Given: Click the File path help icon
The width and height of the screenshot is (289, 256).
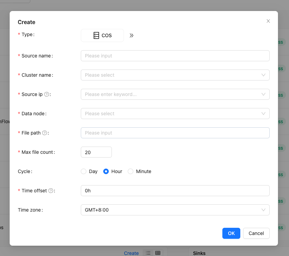Looking at the screenshot, I should (x=44, y=133).
